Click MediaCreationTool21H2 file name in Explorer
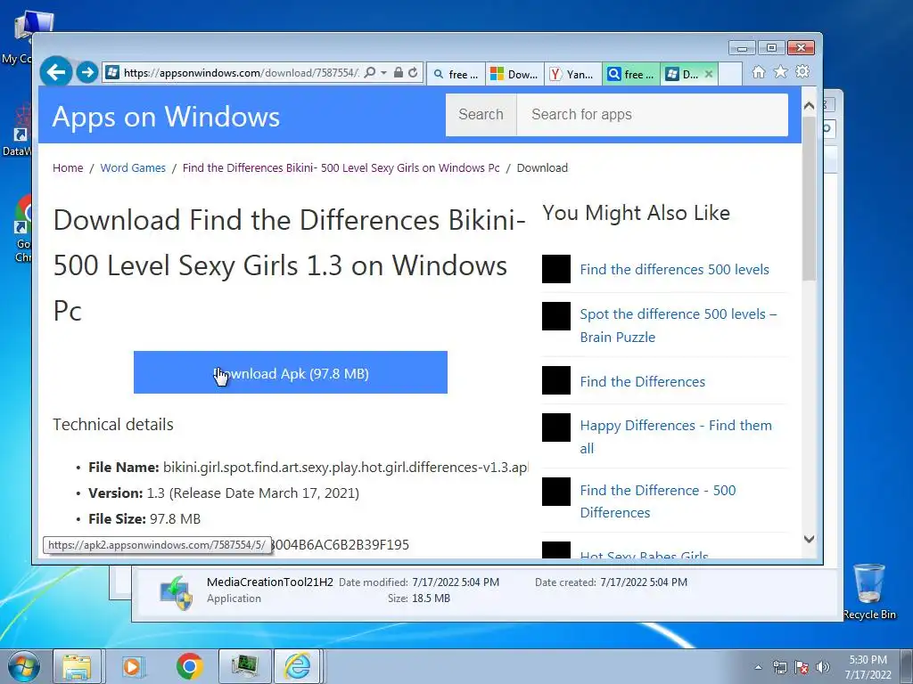The width and height of the screenshot is (913, 684). [x=270, y=582]
